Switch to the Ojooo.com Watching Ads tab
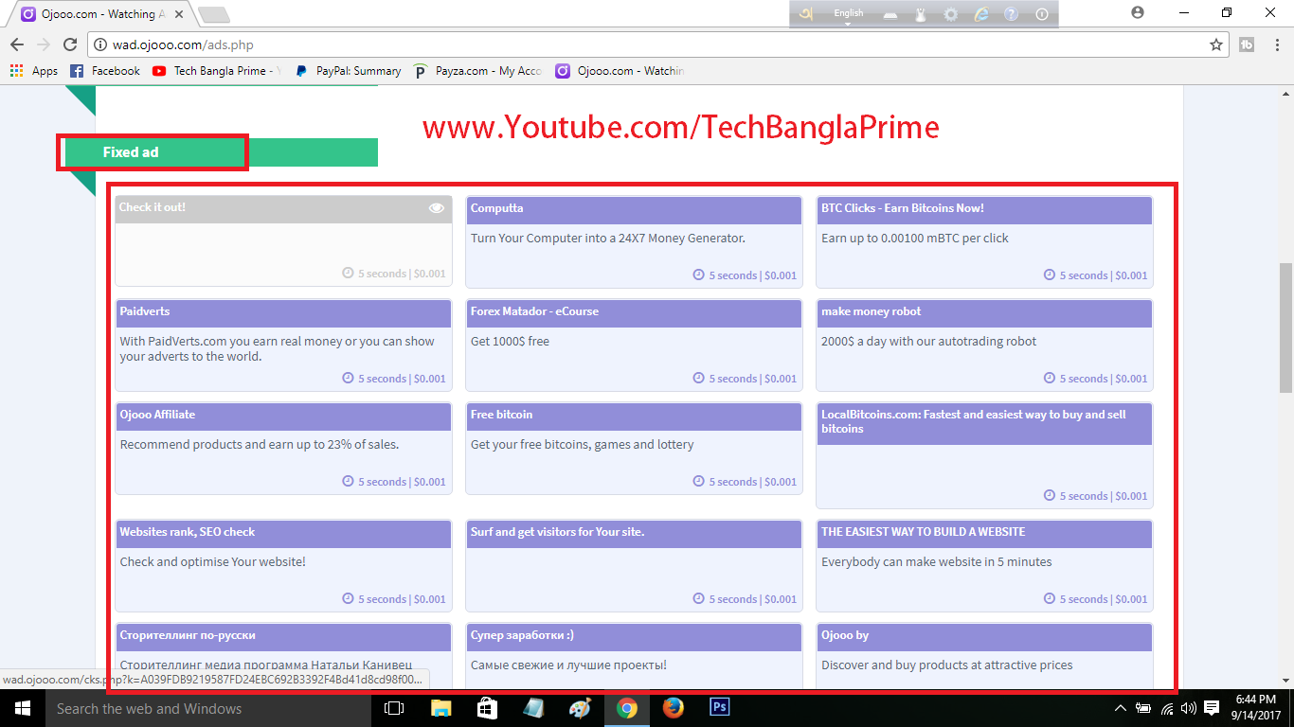Image resolution: width=1294 pixels, height=727 pixels. [104, 14]
